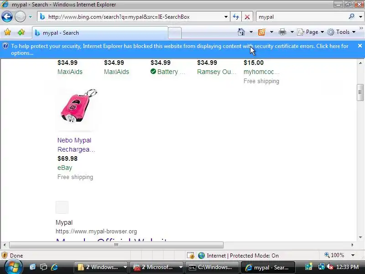Open the Windows Start orb

point(13,267)
